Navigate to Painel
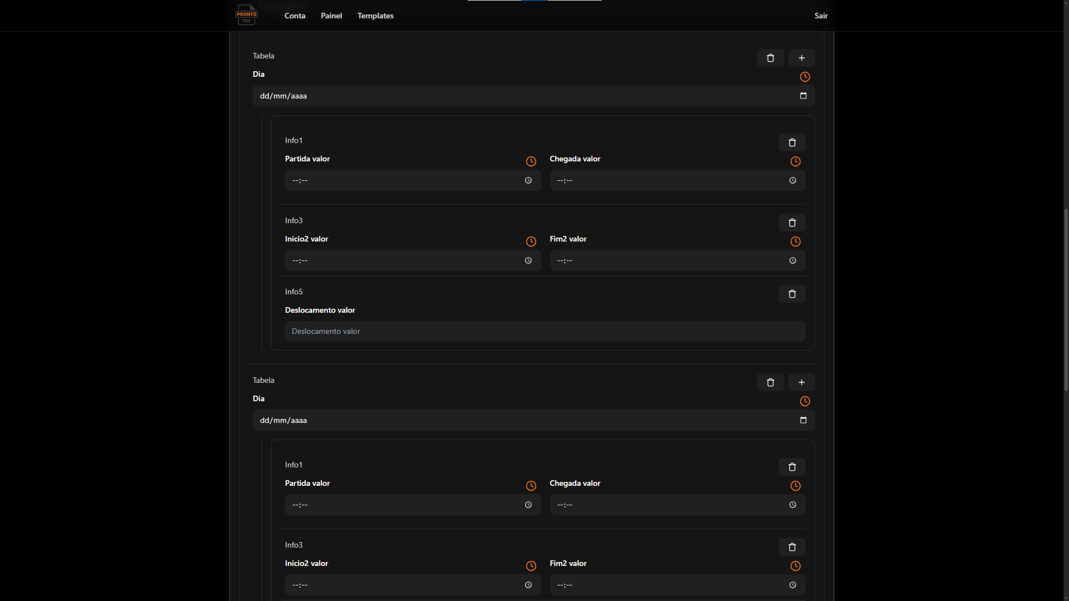Screen dimensions: 1069x601 tap(331, 16)
